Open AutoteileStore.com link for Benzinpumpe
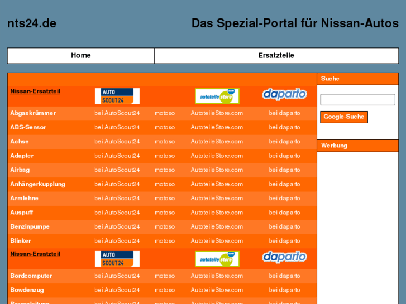The image size is (406, 304). (217, 226)
